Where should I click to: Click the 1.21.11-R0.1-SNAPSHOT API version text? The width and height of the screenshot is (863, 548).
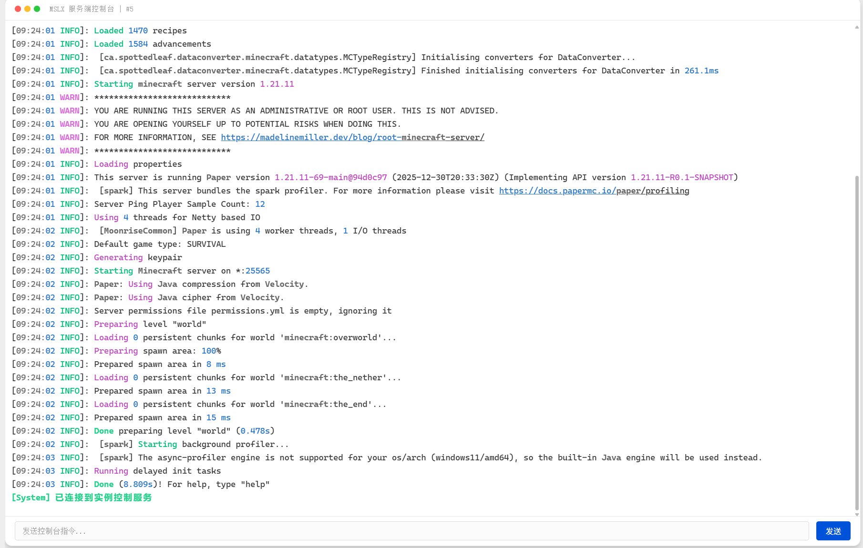pos(682,177)
